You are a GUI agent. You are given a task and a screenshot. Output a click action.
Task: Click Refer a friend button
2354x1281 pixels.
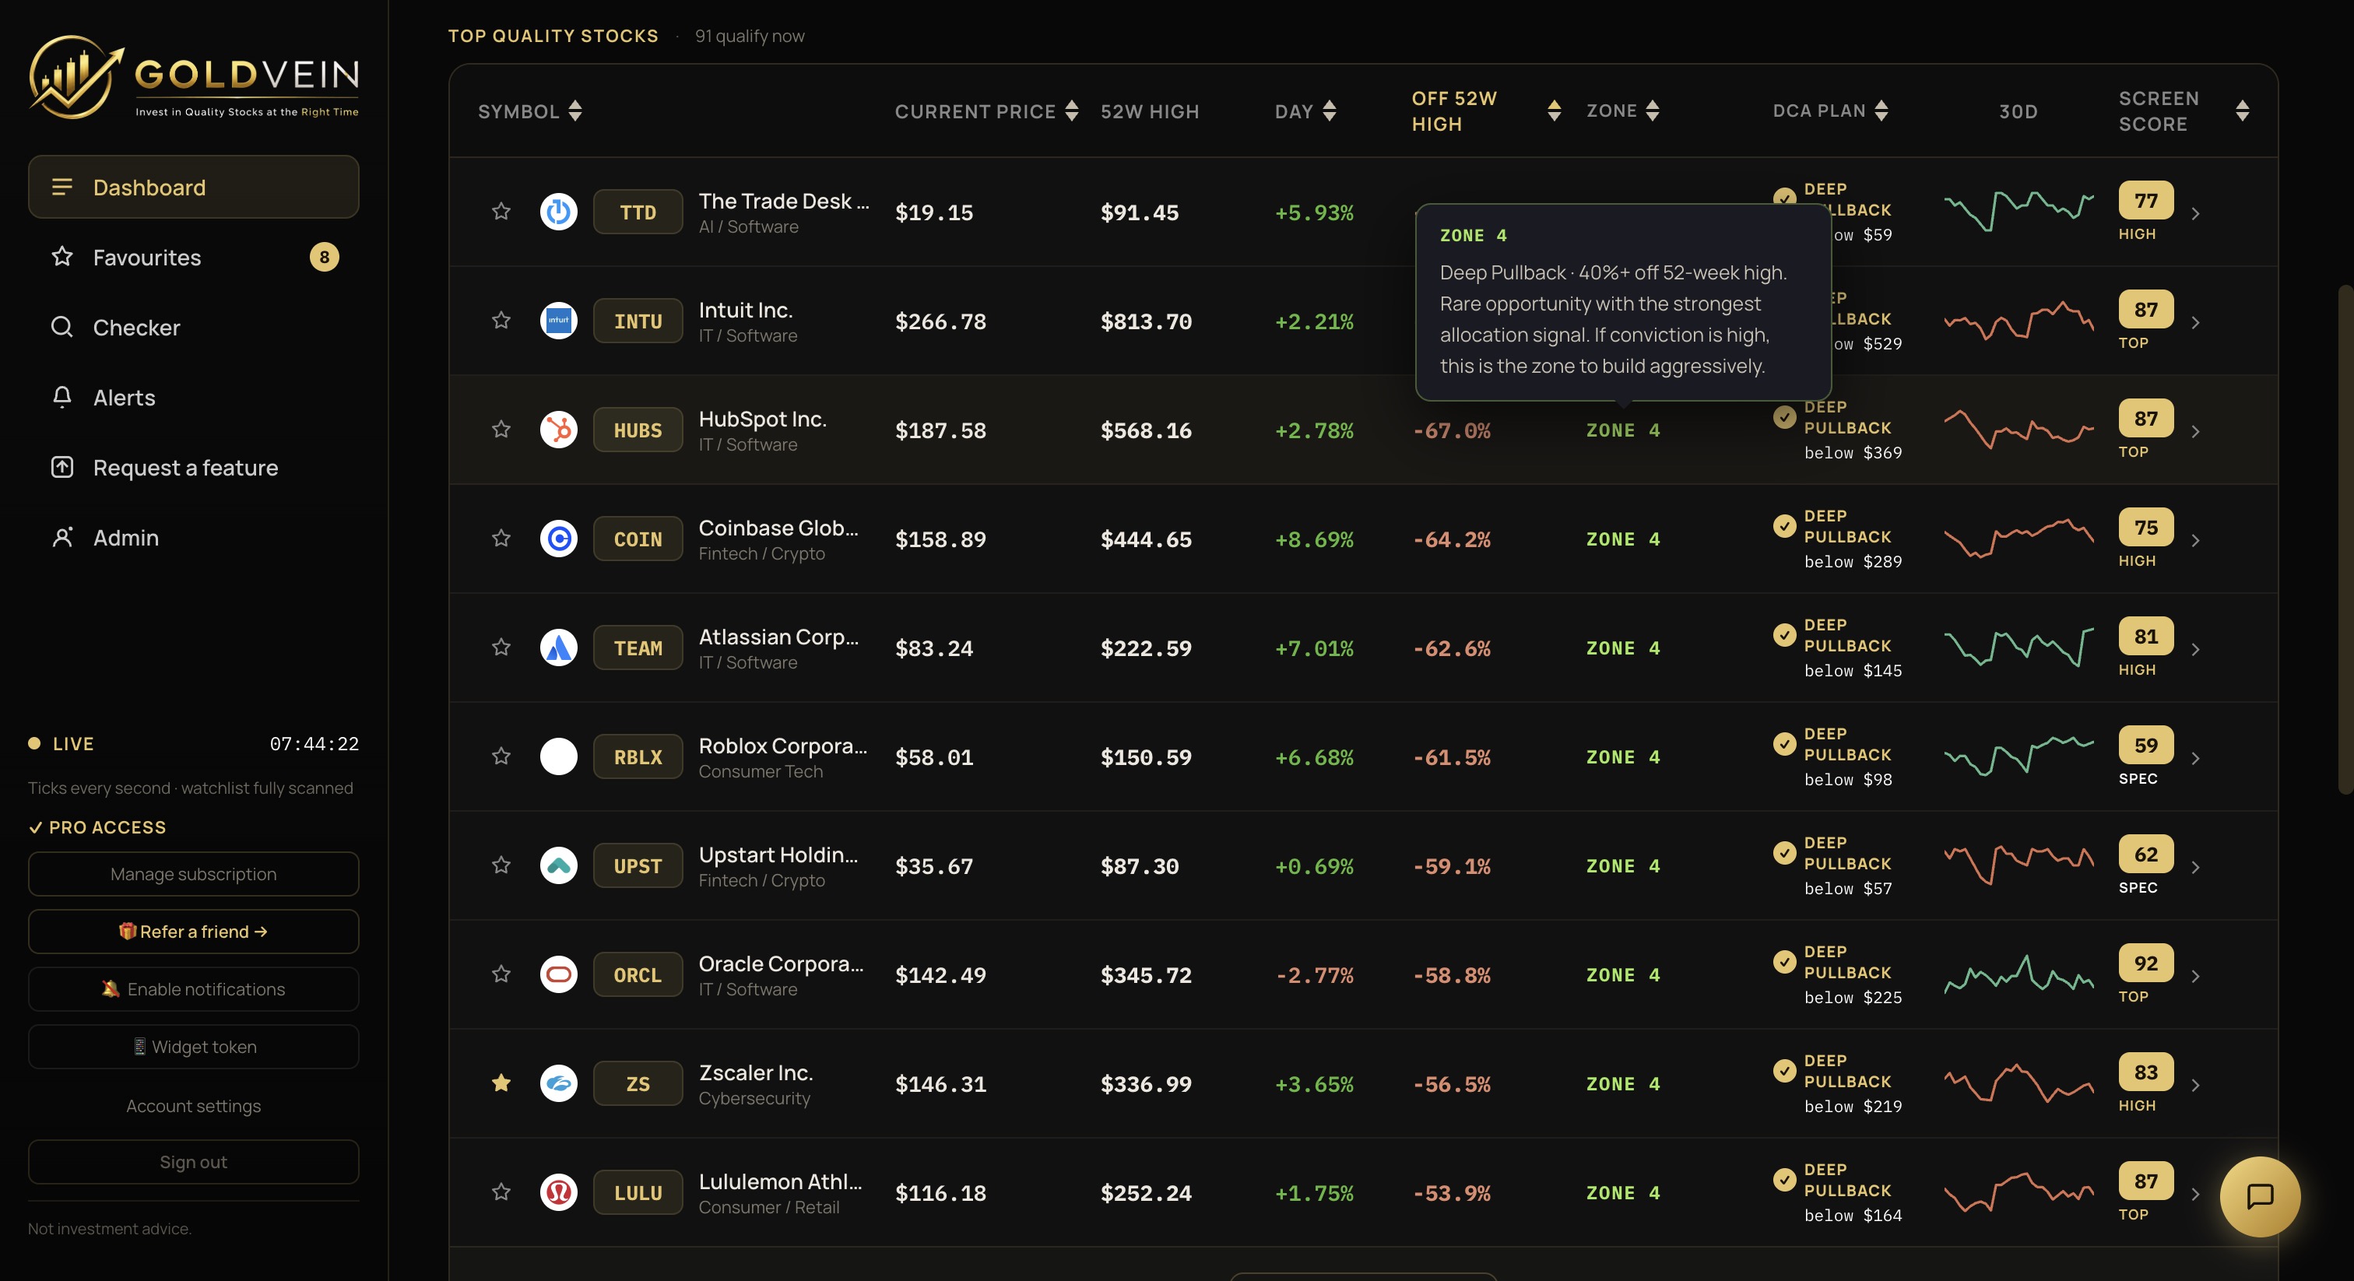[x=193, y=931]
